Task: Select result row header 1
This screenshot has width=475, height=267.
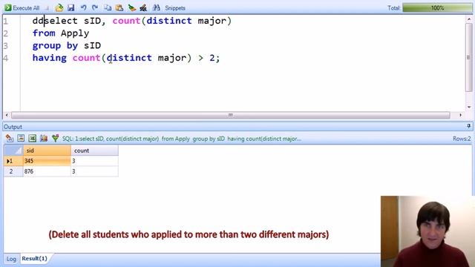Action: [13, 161]
